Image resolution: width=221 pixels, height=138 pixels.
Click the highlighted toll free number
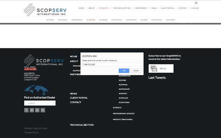pos(30,69)
